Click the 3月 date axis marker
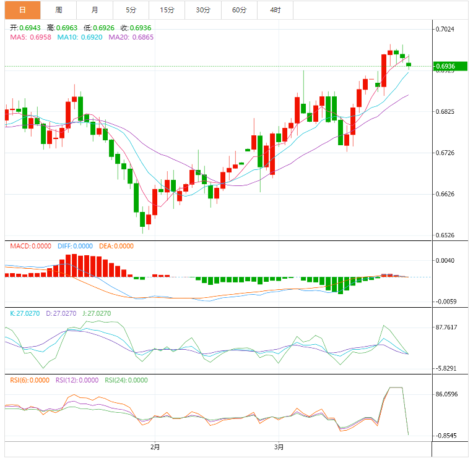Image resolution: width=473 pixels, height=461 pixels. tap(279, 447)
